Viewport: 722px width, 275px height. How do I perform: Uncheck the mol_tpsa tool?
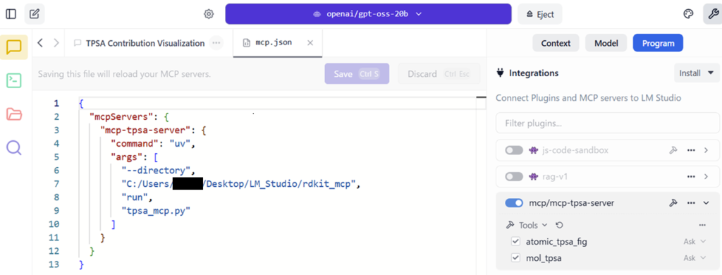tap(515, 258)
